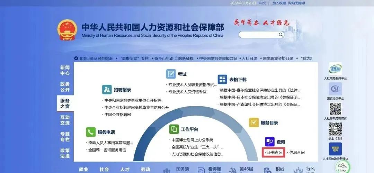Click the ticker left arrow icon
Viewport: 374px width, 173px height.
pyautogui.click(x=76, y=58)
